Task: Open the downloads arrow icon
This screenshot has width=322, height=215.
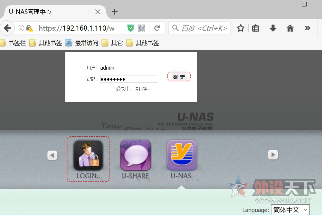Action: pyautogui.click(x=273, y=28)
